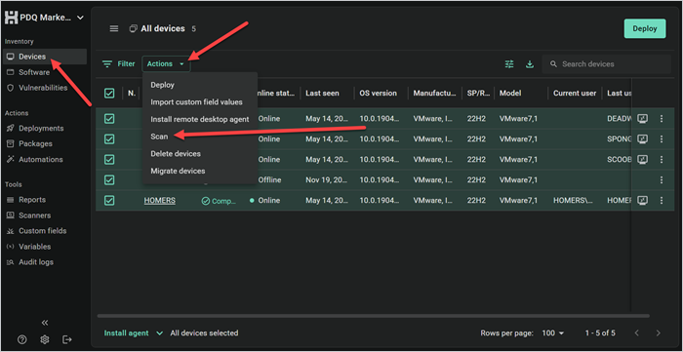Sort by Current user column header
Screen dimensions: 683x352
pyautogui.click(x=574, y=93)
